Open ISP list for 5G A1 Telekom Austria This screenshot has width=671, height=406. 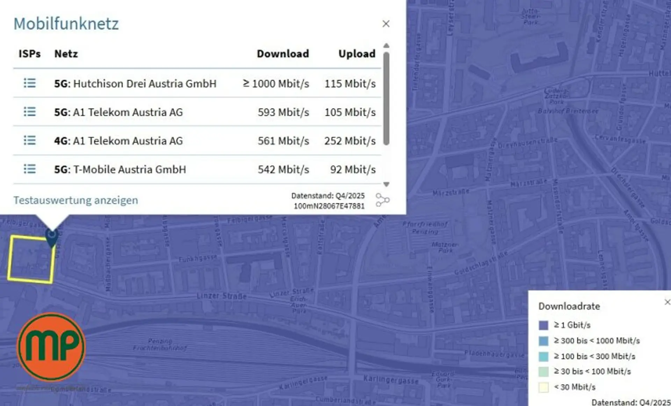pyautogui.click(x=30, y=112)
